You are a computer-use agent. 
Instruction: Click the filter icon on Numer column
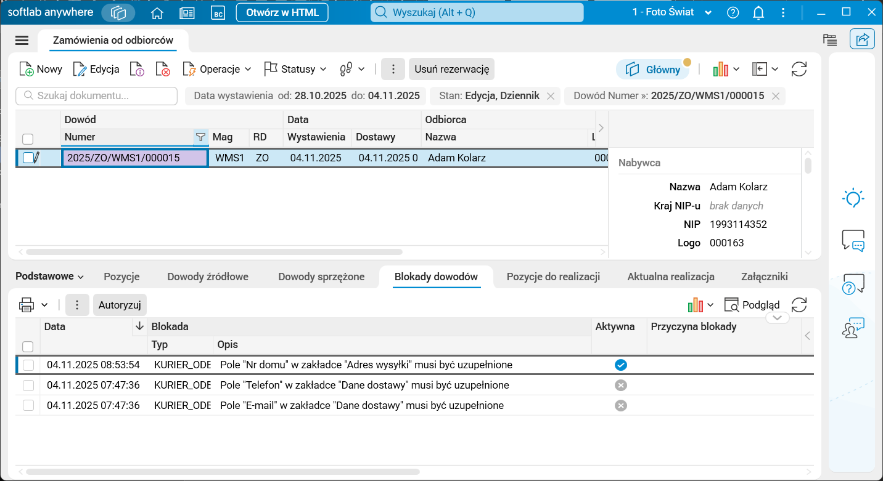pos(200,137)
